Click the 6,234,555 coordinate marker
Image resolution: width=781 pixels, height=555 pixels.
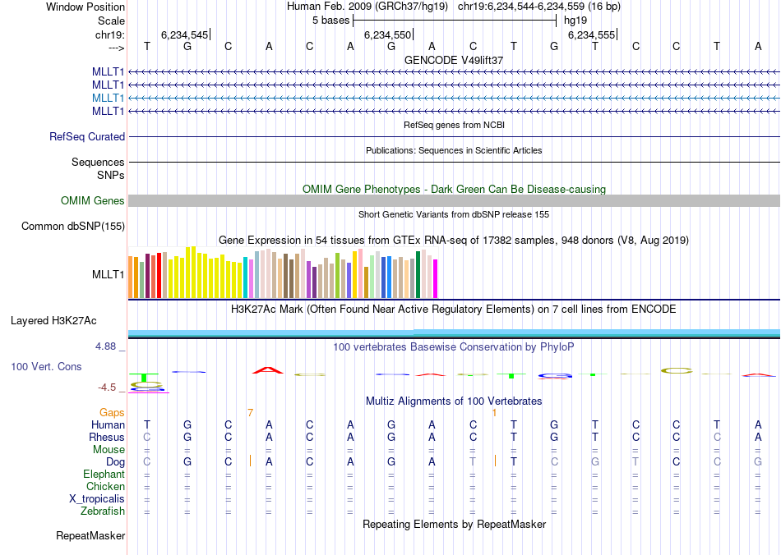click(x=592, y=34)
